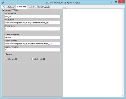Screen dimensions: 126x99
Task: Click into the Lazarus svn url field
Action: (x=32, y=44)
